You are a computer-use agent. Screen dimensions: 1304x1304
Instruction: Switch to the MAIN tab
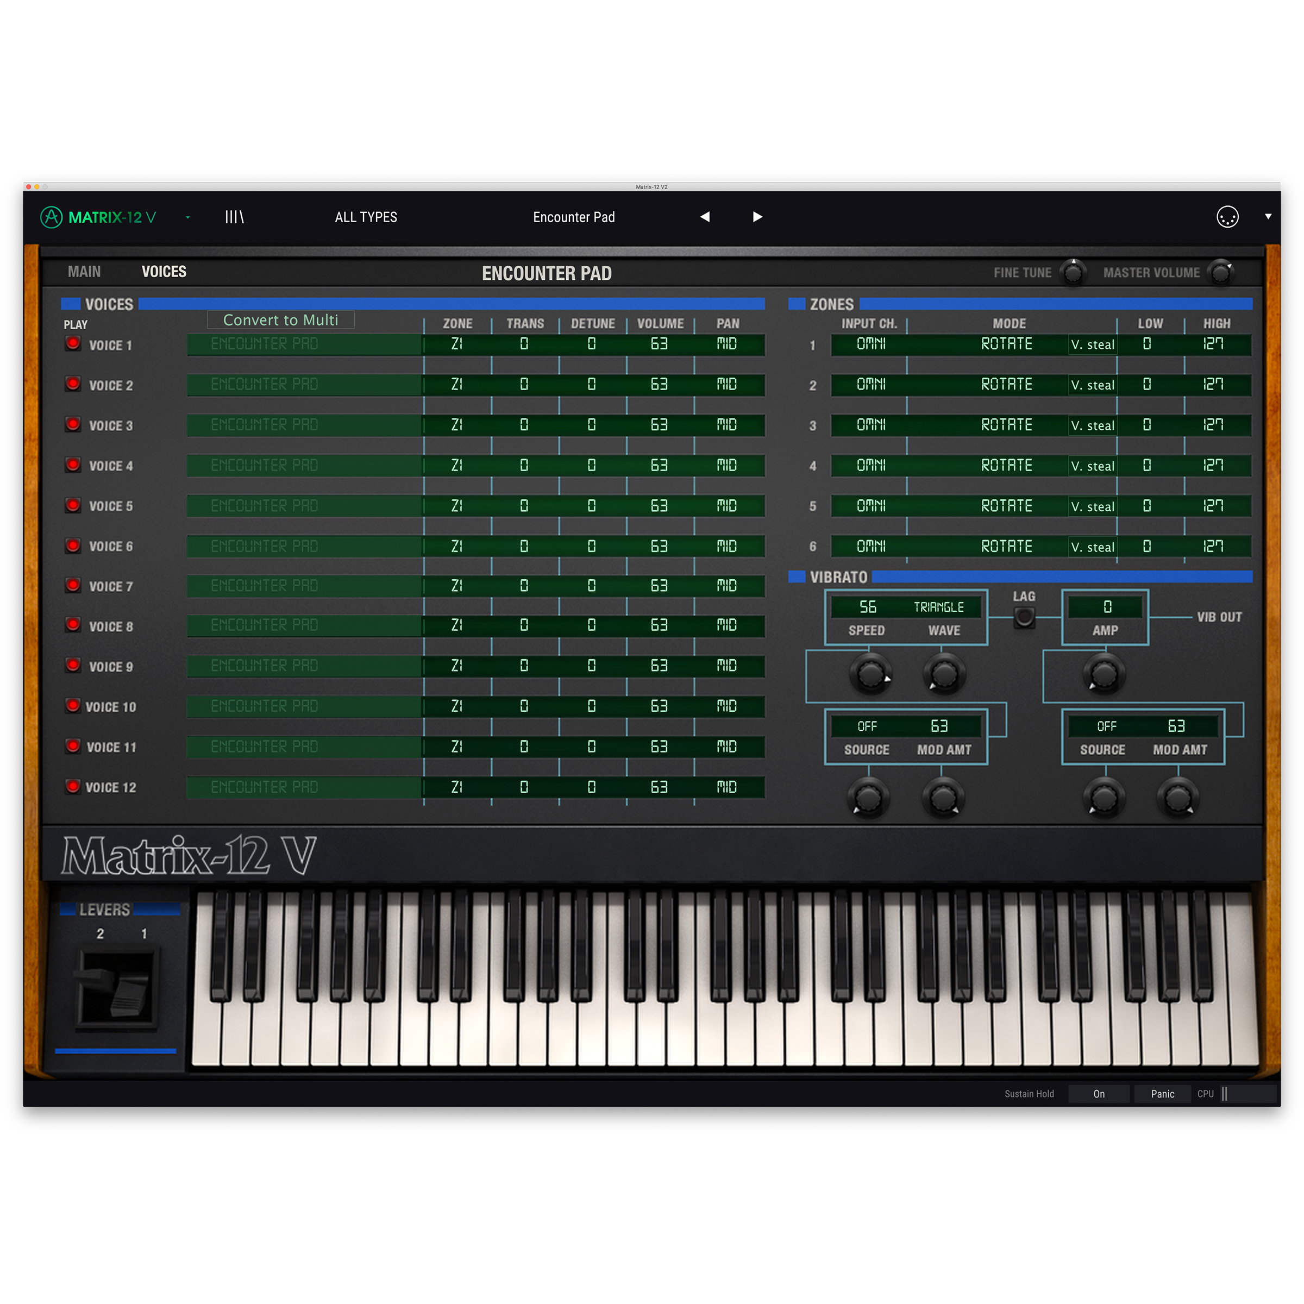(84, 271)
